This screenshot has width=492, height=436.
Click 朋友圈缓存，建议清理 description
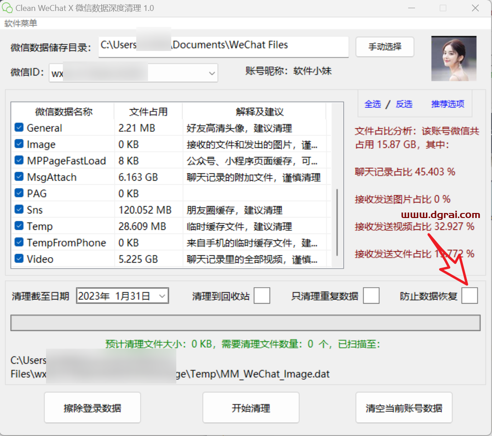point(235,210)
